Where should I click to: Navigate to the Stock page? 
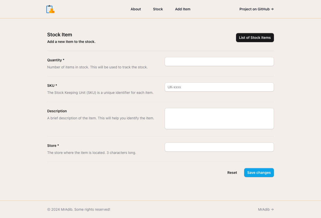[158, 9]
